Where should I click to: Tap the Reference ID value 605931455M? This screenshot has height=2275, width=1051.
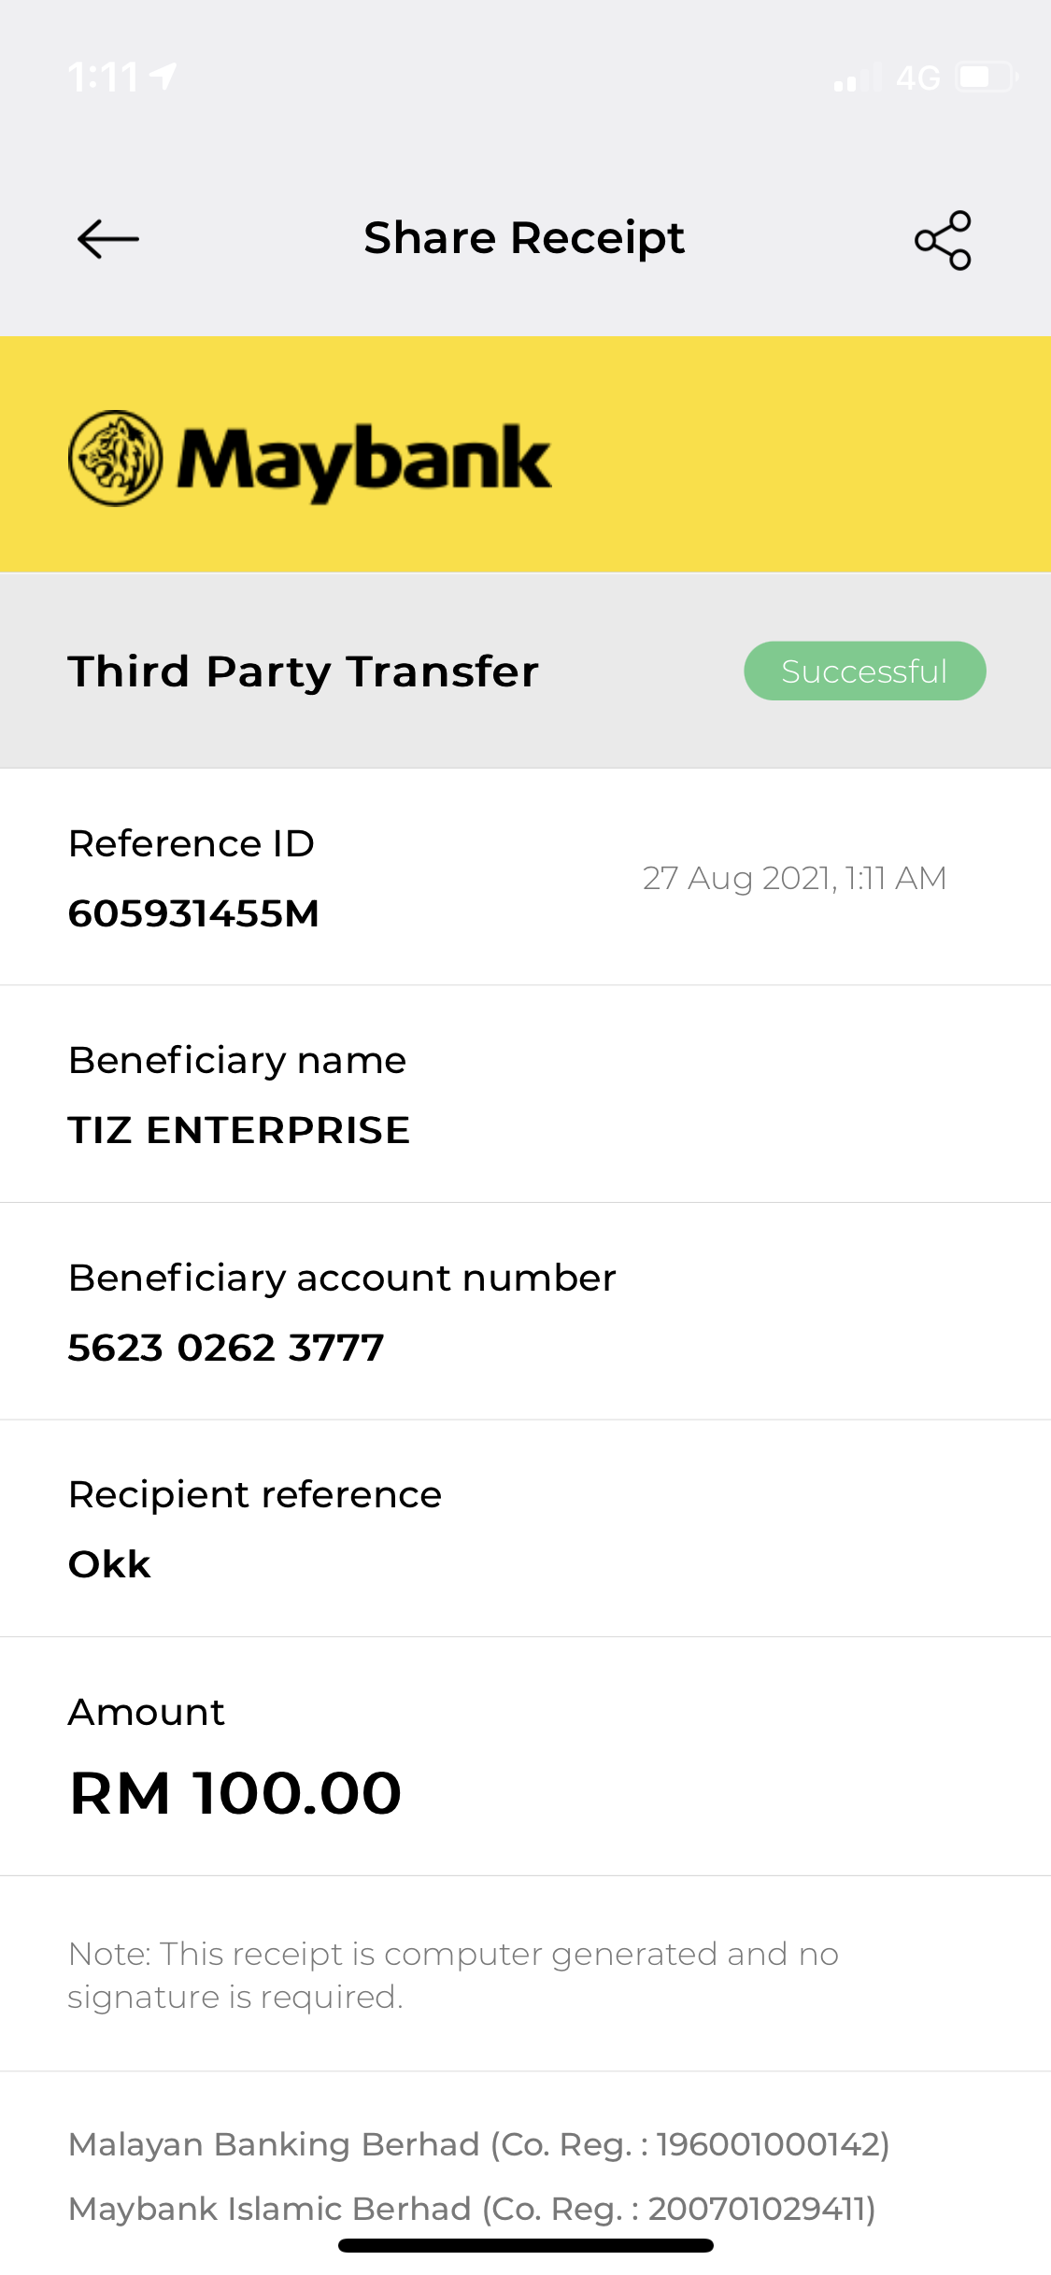193,913
